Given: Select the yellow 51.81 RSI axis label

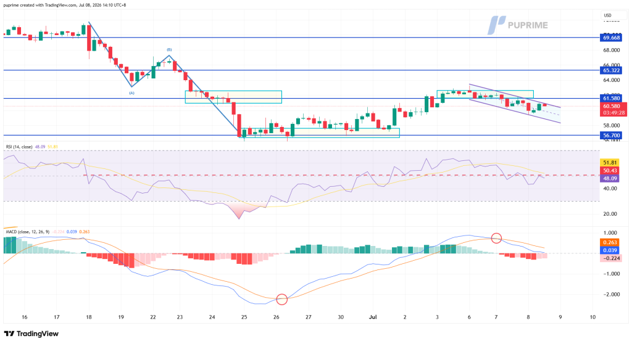Looking at the screenshot, I should (609, 163).
